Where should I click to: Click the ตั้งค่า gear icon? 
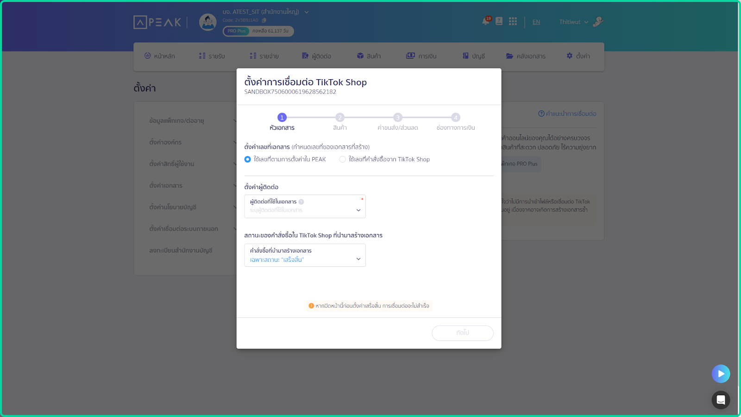pos(570,56)
